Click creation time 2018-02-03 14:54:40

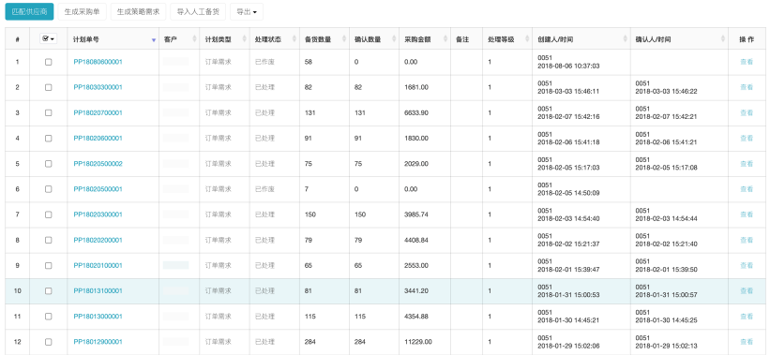(x=568, y=218)
